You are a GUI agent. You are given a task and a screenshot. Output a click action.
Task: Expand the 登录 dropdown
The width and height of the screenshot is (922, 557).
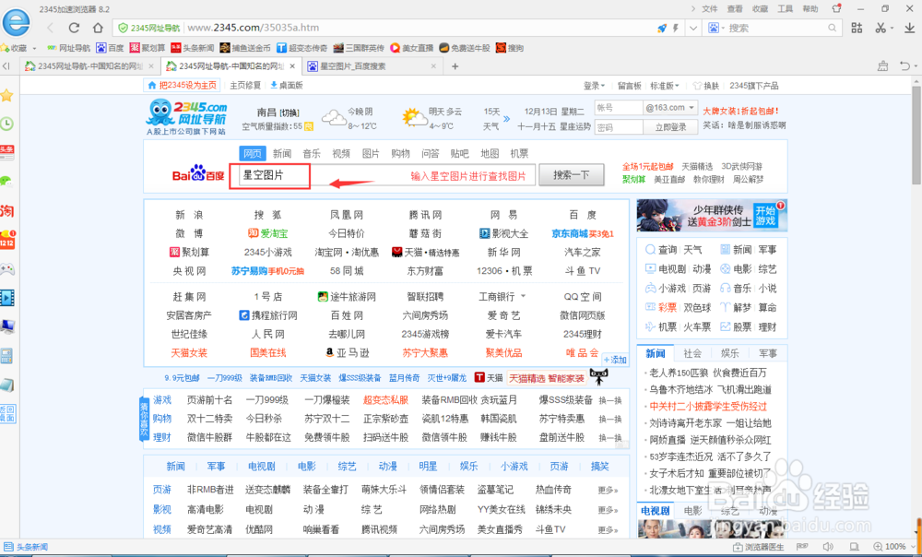coord(594,85)
